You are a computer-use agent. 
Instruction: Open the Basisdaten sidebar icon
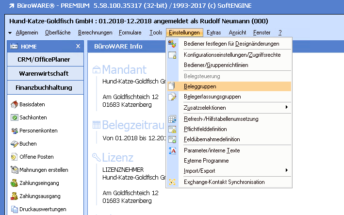(x=14, y=104)
